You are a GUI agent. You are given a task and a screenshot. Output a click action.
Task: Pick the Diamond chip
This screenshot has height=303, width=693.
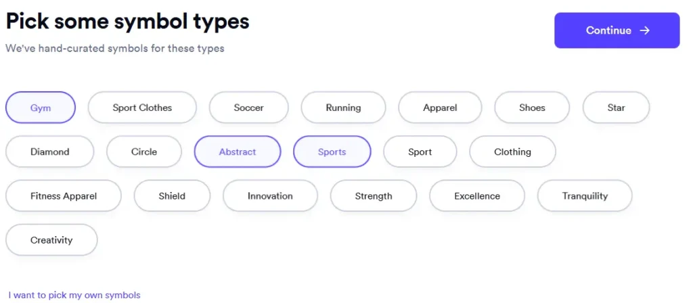tap(49, 151)
